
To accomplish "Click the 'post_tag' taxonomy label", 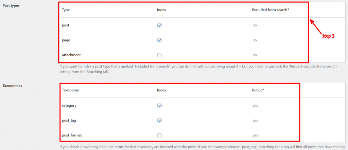I will click(69, 120).
